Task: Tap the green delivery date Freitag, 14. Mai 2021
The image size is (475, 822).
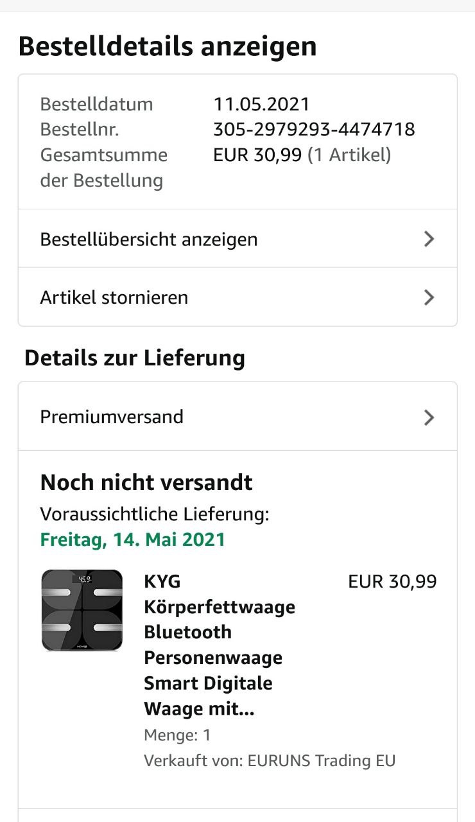Action: click(x=133, y=539)
